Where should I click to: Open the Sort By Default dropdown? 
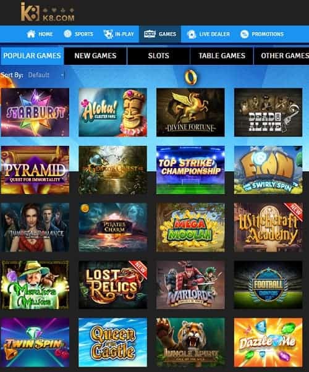46,75
